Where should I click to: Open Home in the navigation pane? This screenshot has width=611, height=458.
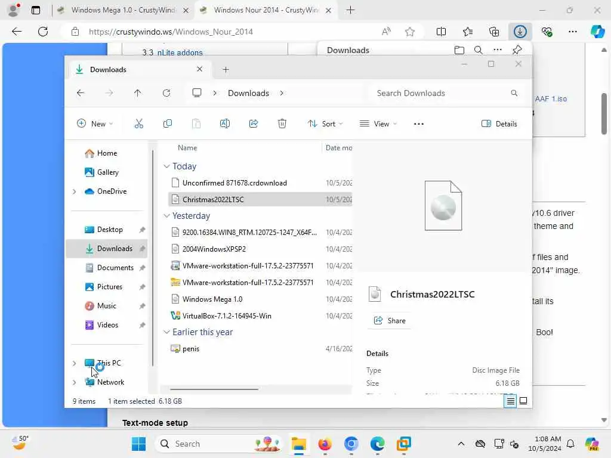pyautogui.click(x=107, y=153)
